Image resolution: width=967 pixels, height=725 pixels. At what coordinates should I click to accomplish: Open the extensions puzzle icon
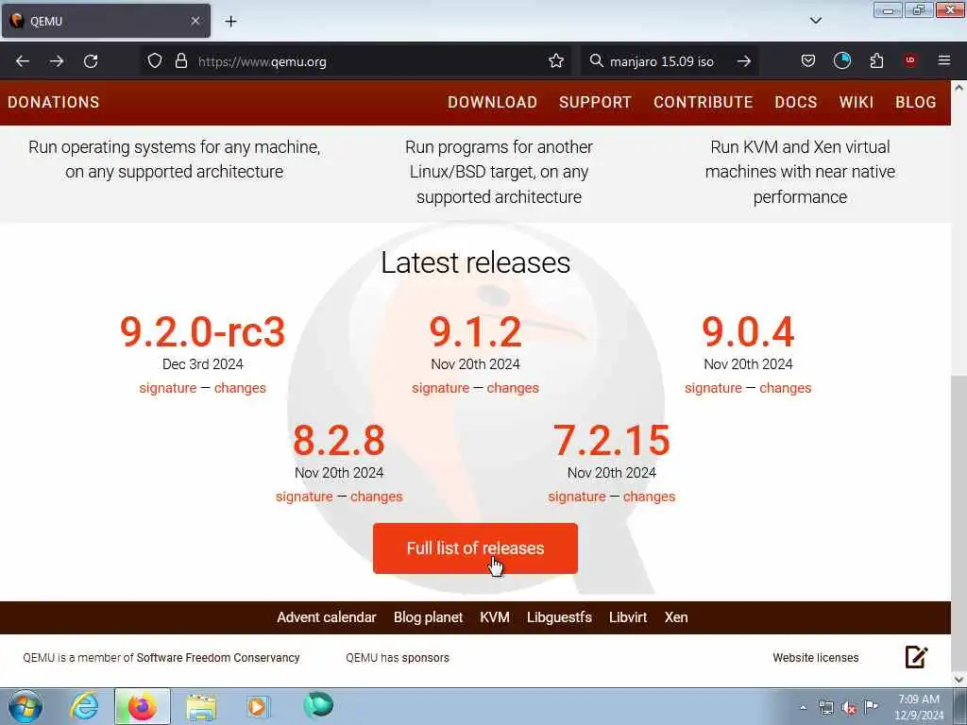point(876,61)
